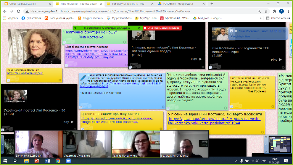Screen dimensions: 293x165
Task: Open PowerPoint from the taskbar
Action: pos(37,161)
